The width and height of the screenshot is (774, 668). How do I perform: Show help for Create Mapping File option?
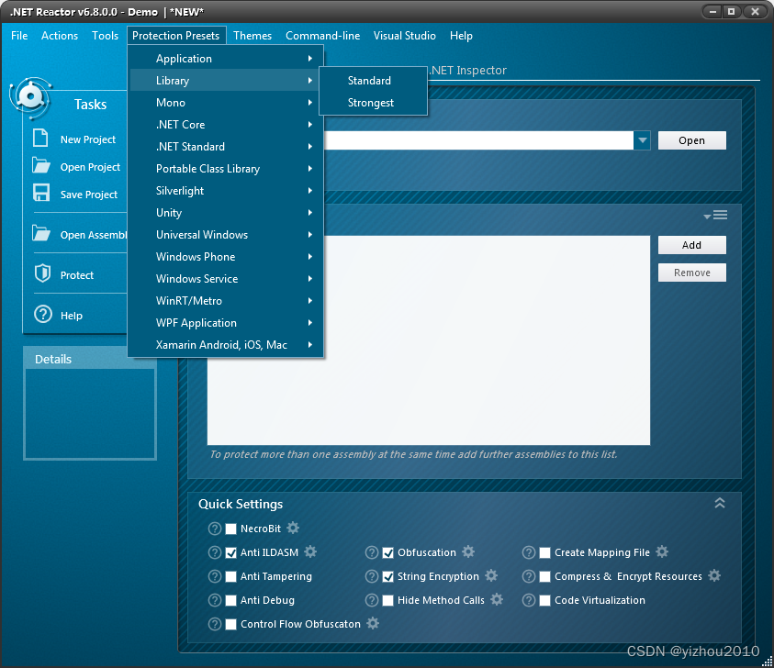click(529, 552)
